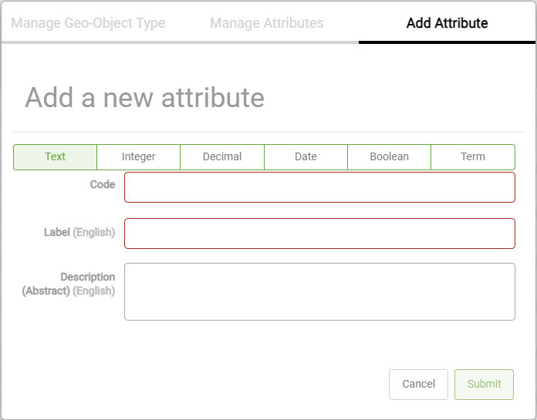Image resolution: width=537 pixels, height=420 pixels.
Task: Choose the Text attribute type
Action: 56,156
